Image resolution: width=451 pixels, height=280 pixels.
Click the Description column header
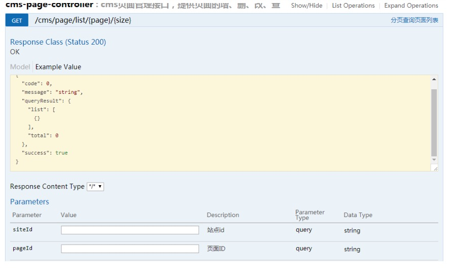(x=223, y=215)
